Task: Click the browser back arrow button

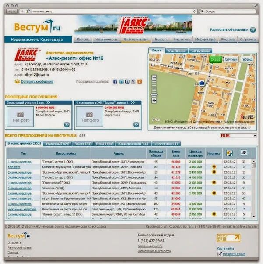Action: 9,11
